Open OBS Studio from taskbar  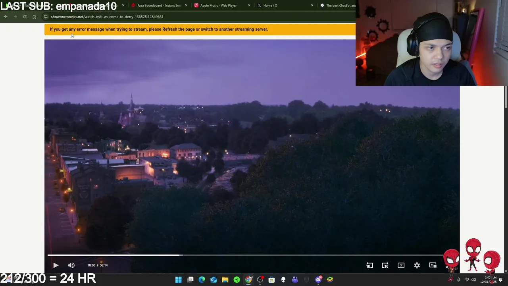click(260, 280)
